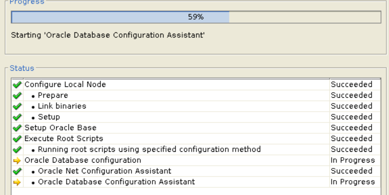Screen dimensions: 389x195
Task: Click the yellow arrow beside Oracle Database Configuration Assistant
Action: (x=17, y=182)
